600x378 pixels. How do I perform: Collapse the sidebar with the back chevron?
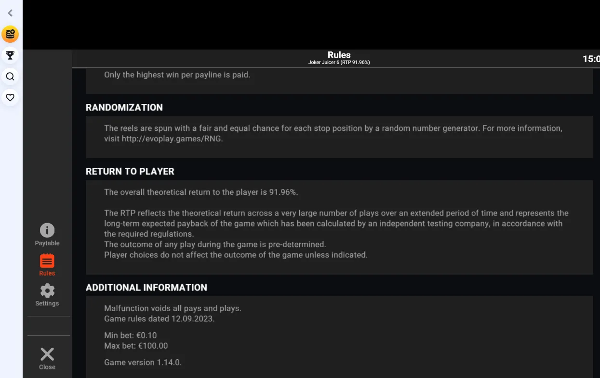(10, 13)
